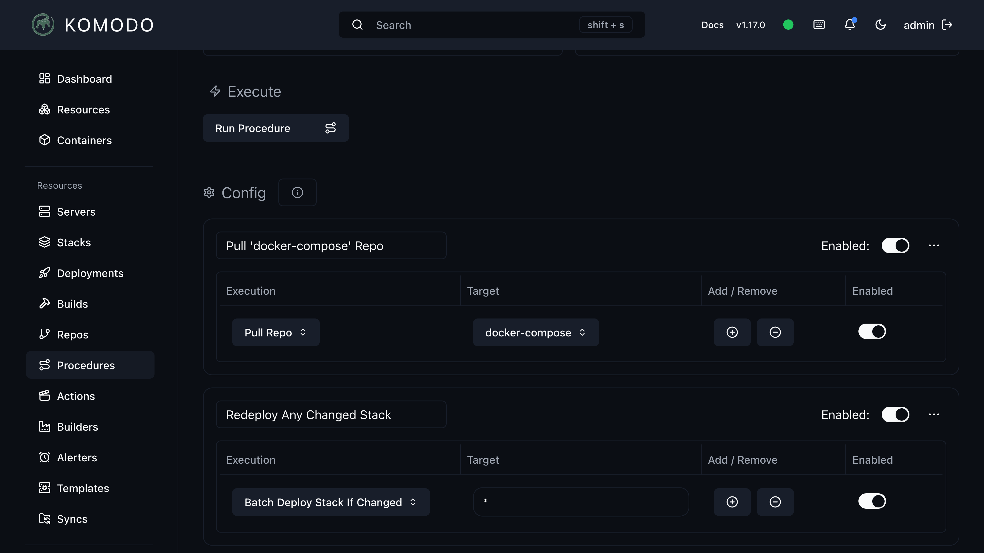Toggle enabled switch on Pull Repo row

(x=872, y=331)
